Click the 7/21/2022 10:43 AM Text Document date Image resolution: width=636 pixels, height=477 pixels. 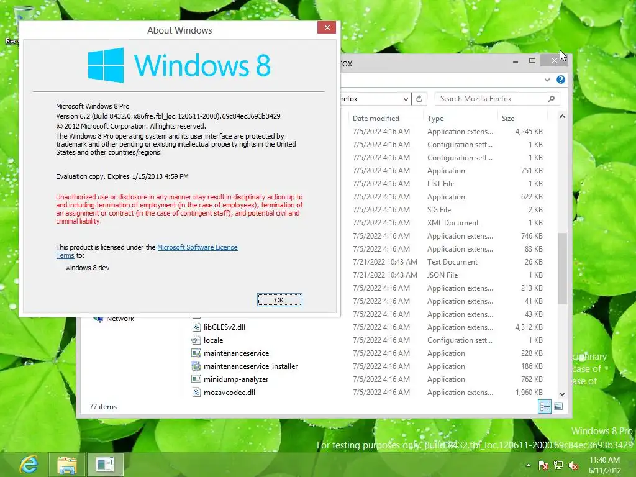[x=384, y=262]
